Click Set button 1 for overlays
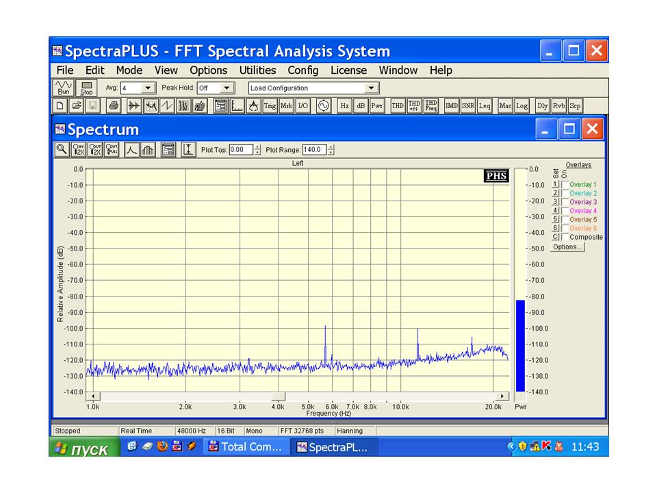This screenshot has height=493, width=657. pos(555,184)
